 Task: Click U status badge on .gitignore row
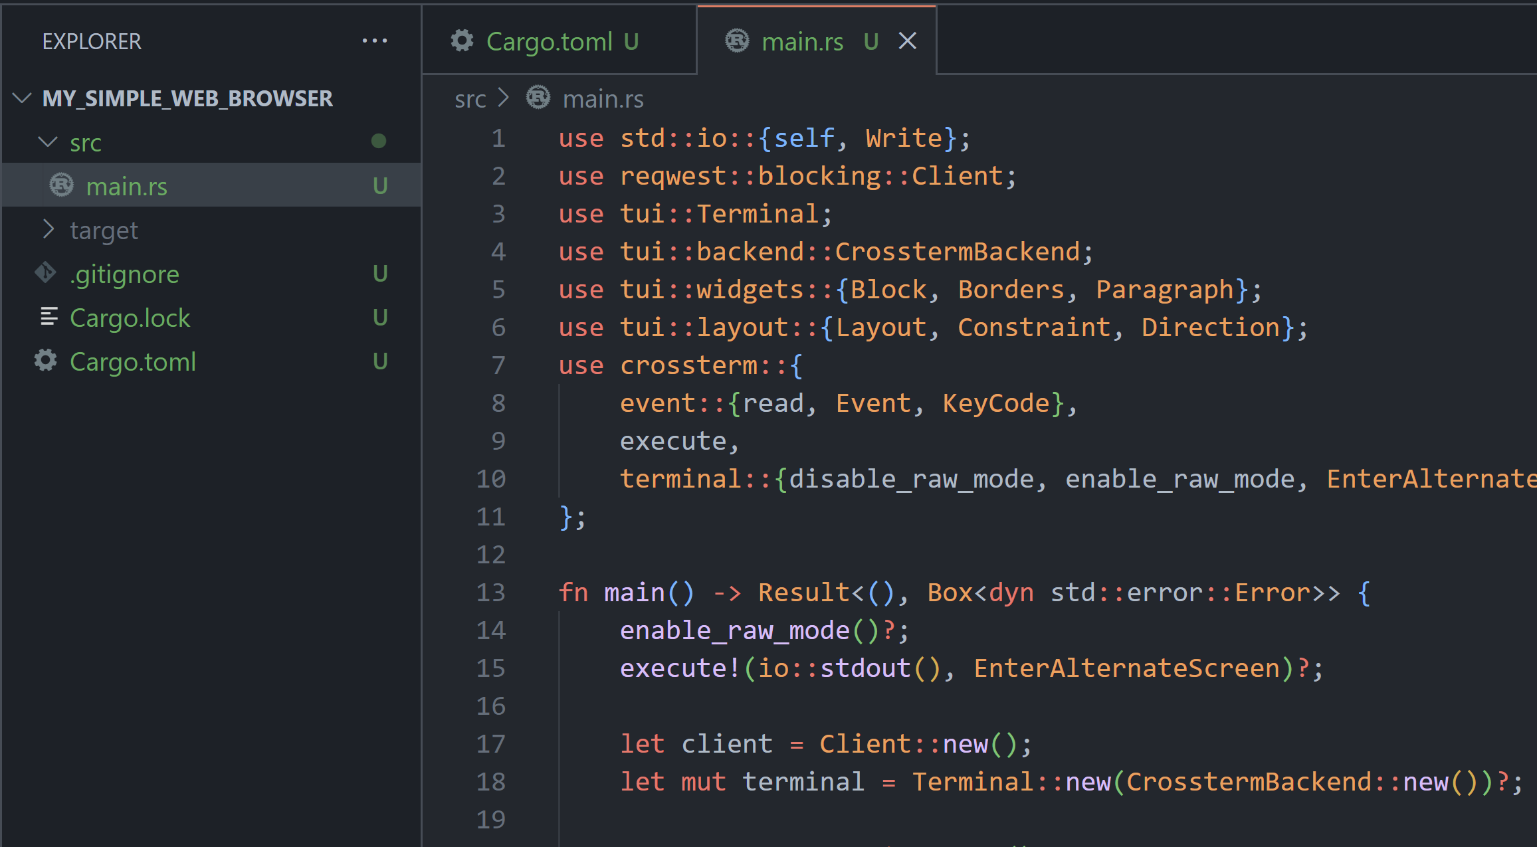tap(380, 274)
